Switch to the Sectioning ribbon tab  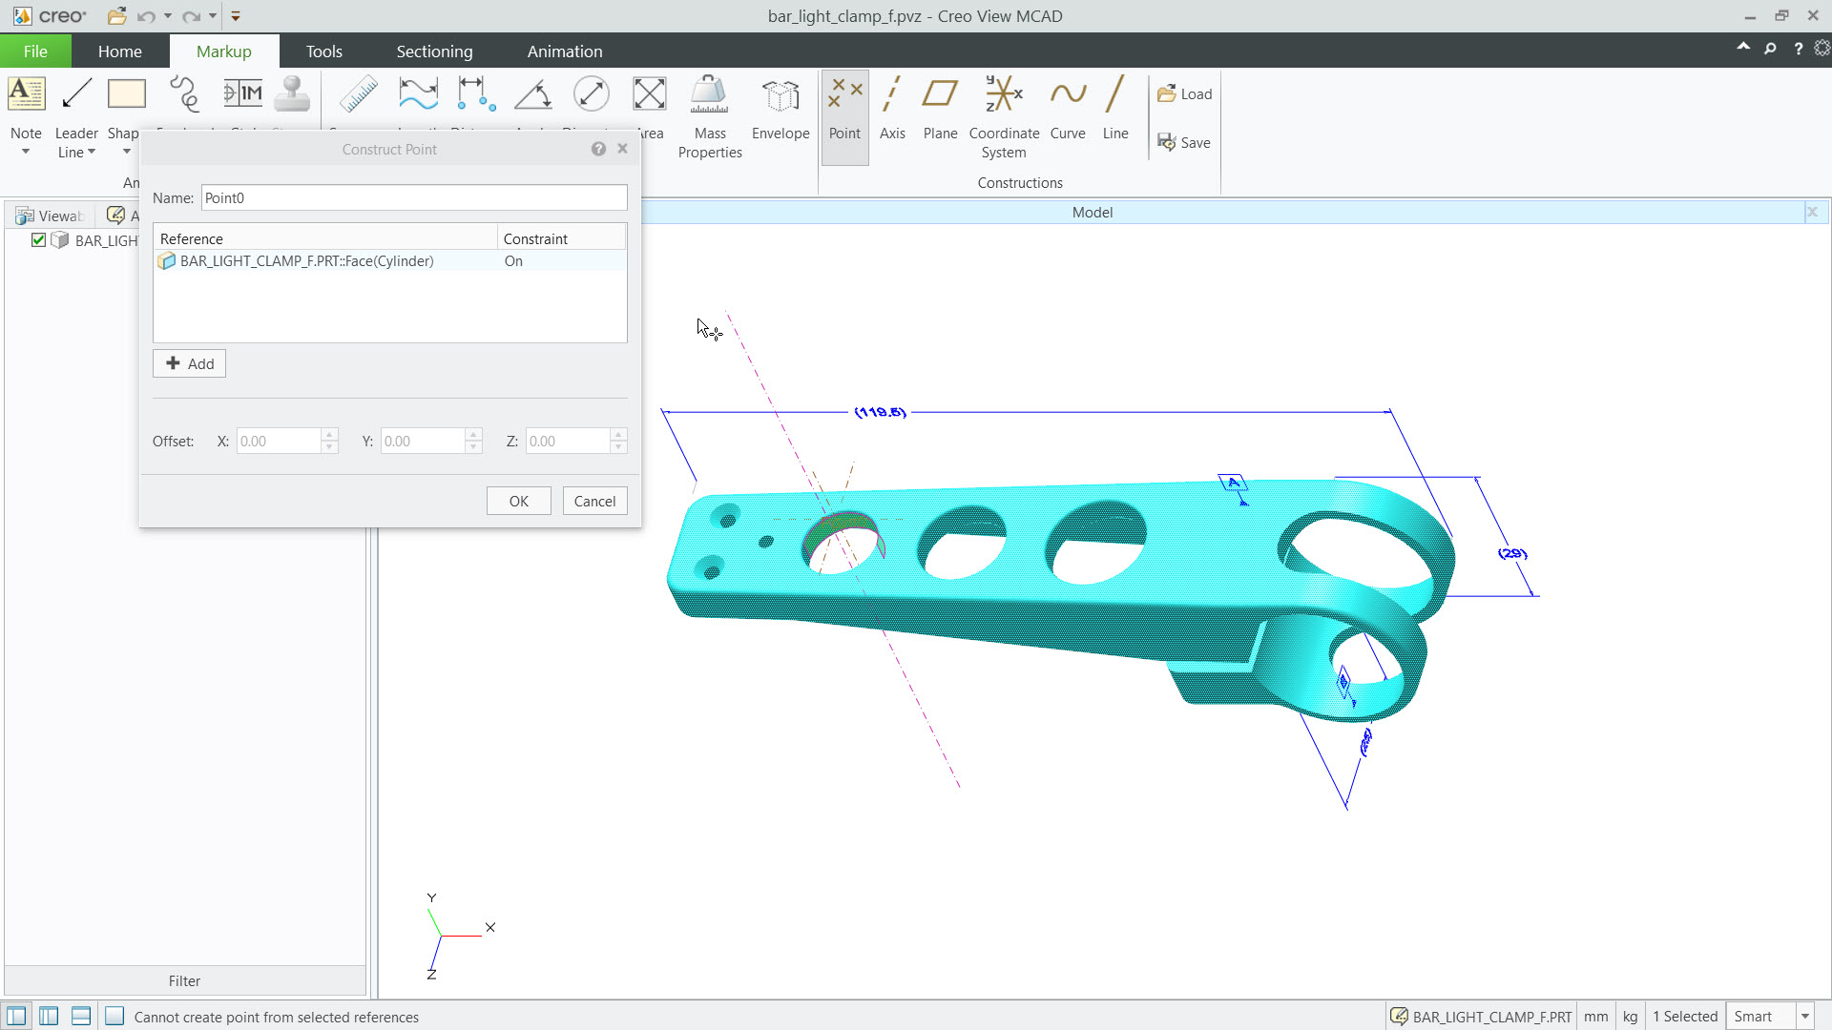[x=434, y=51]
